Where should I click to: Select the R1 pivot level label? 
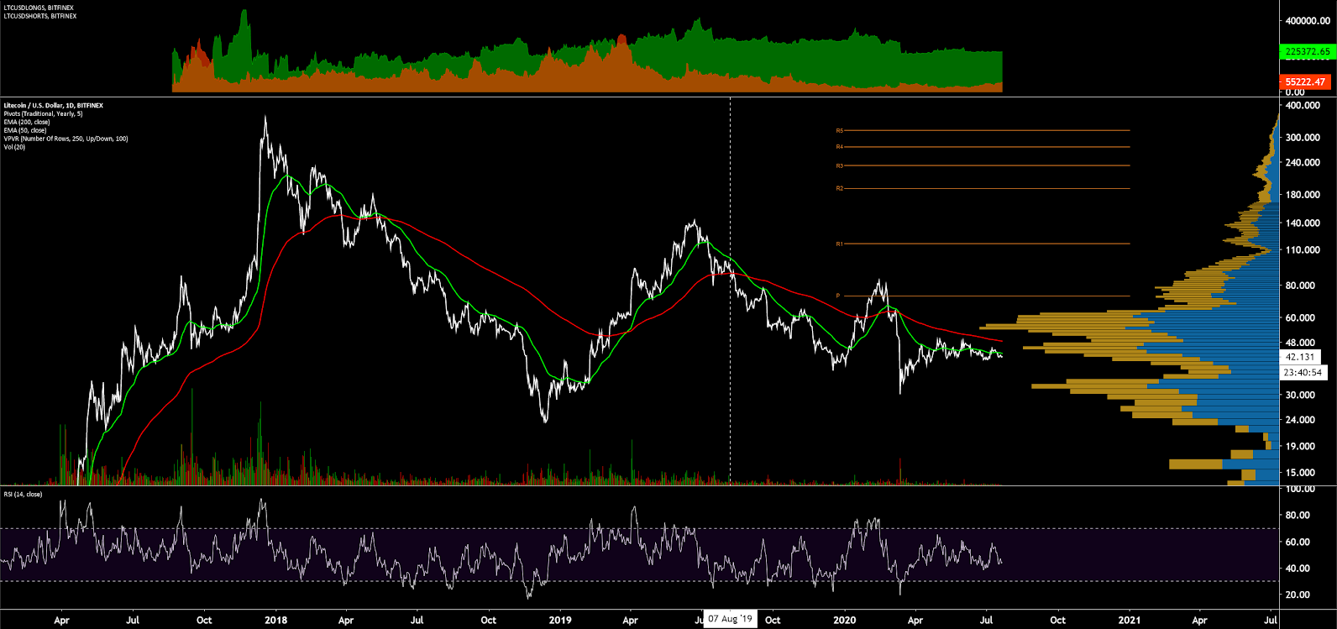[x=839, y=244]
